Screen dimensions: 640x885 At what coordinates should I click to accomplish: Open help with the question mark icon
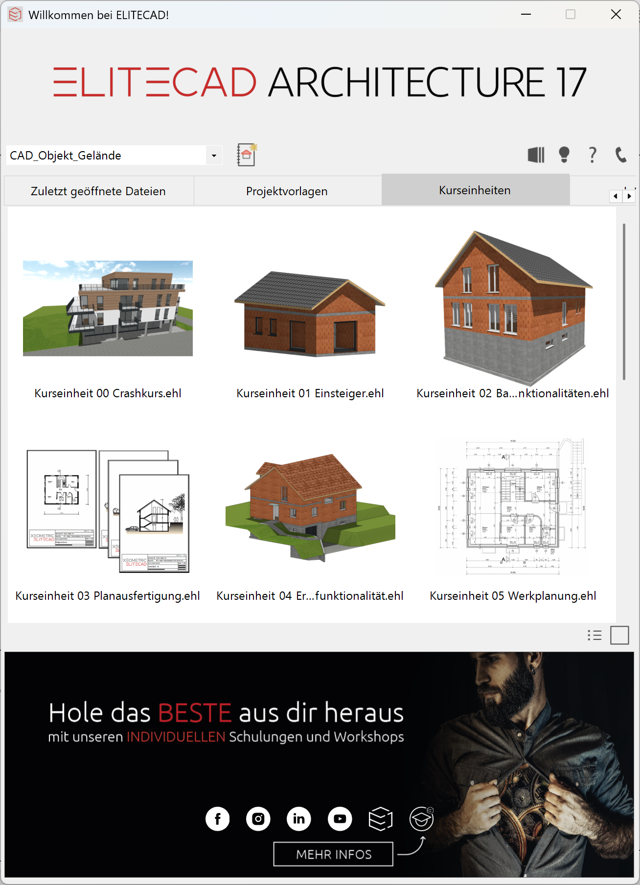click(x=593, y=155)
